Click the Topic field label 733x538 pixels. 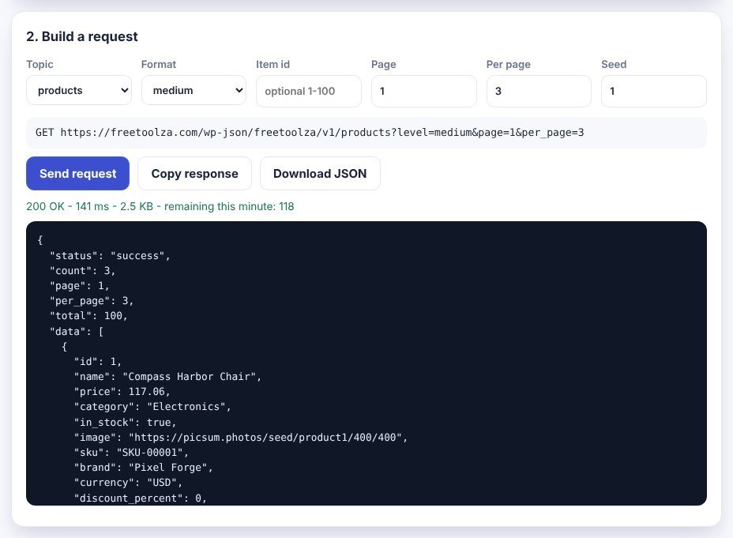pos(39,65)
